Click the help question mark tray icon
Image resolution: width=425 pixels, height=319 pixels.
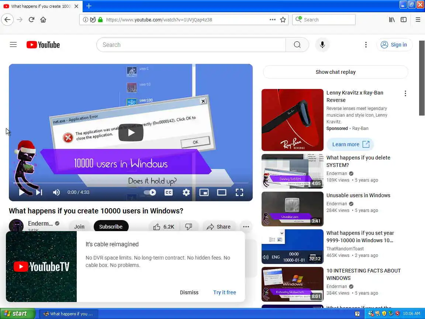(x=357, y=314)
